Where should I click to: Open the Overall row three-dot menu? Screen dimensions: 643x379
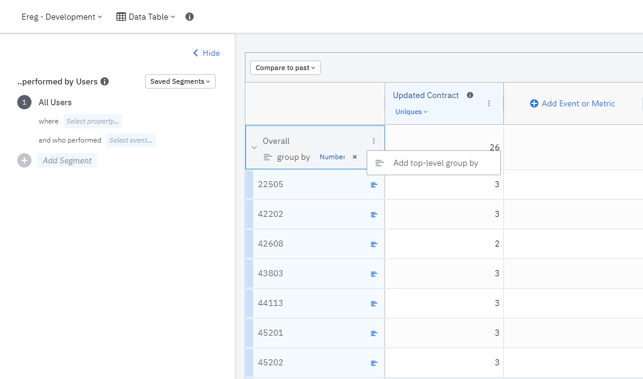374,141
